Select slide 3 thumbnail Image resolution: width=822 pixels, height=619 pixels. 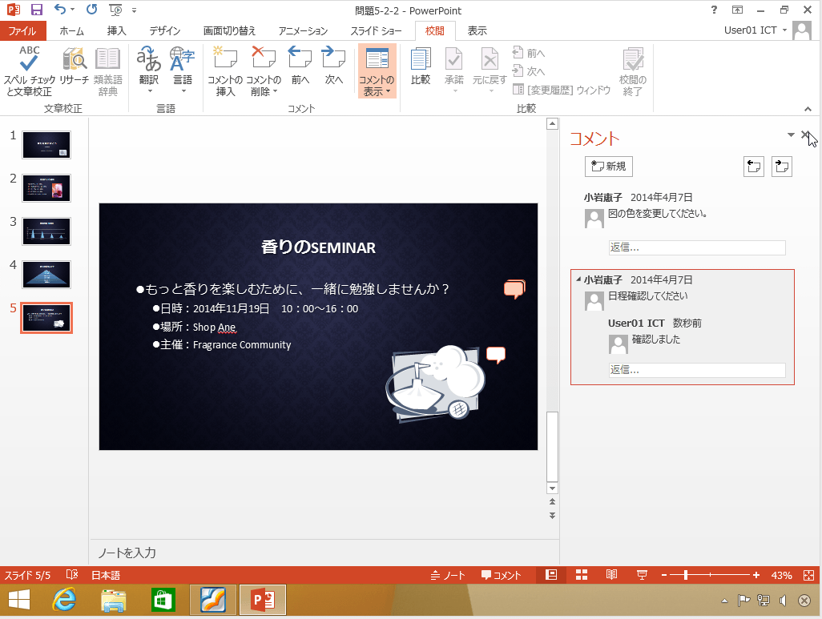(46, 231)
